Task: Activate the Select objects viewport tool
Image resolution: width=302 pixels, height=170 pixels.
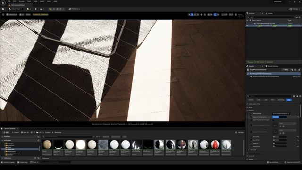Action: pos(189,15)
